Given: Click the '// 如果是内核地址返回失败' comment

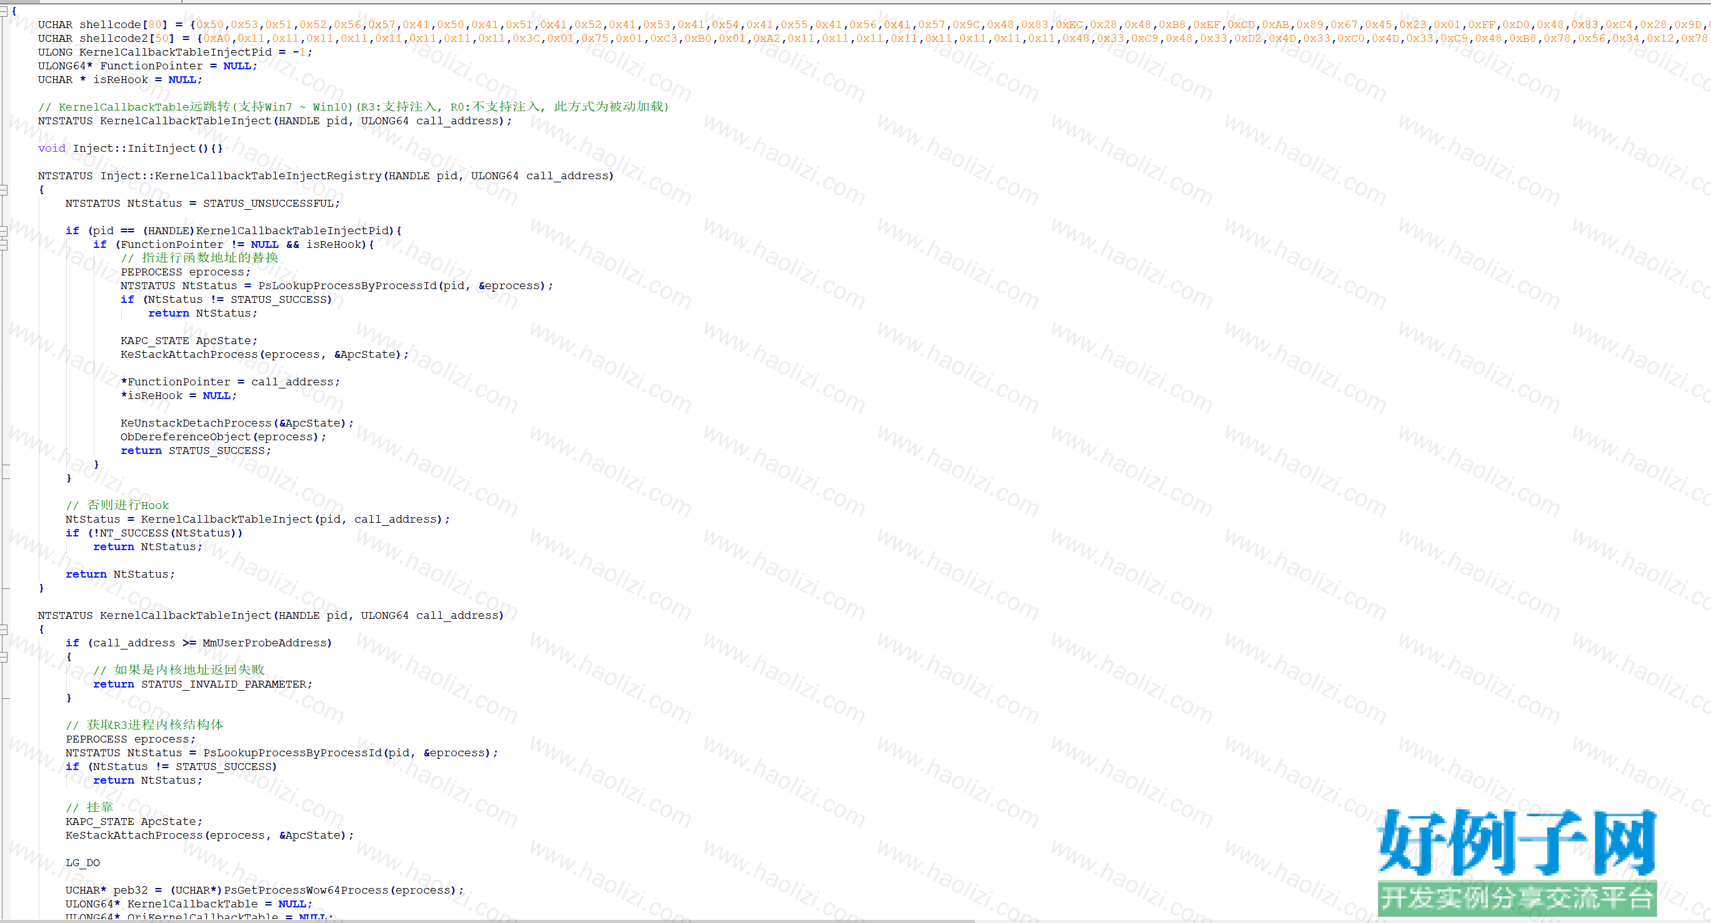Looking at the screenshot, I should tap(179, 670).
